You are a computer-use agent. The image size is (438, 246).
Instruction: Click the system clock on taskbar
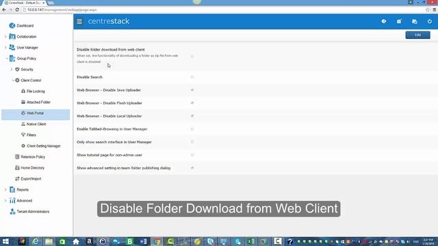[x=428, y=241]
